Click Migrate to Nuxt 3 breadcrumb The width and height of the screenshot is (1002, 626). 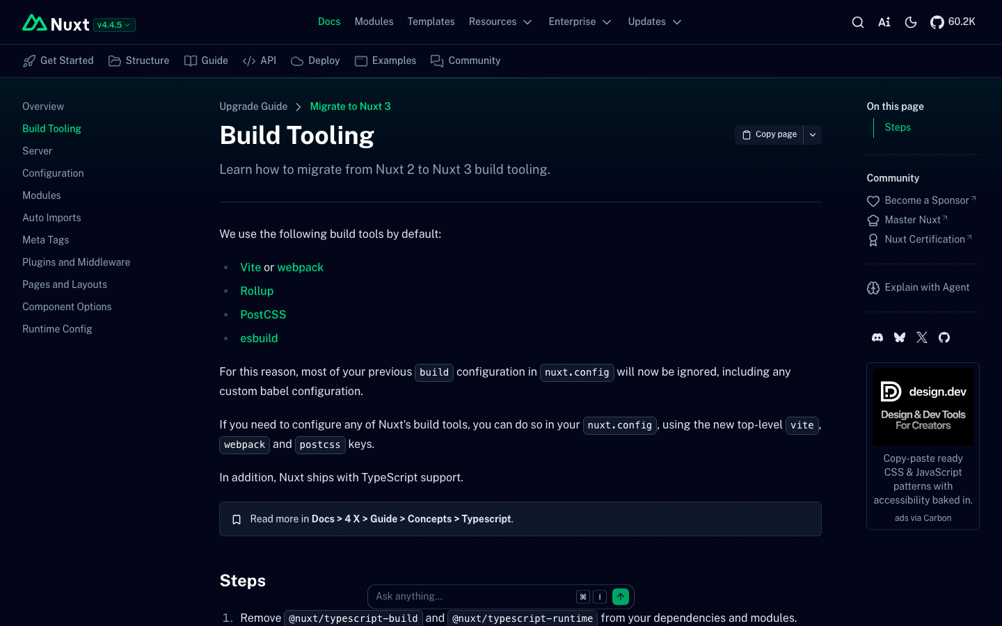coord(350,106)
